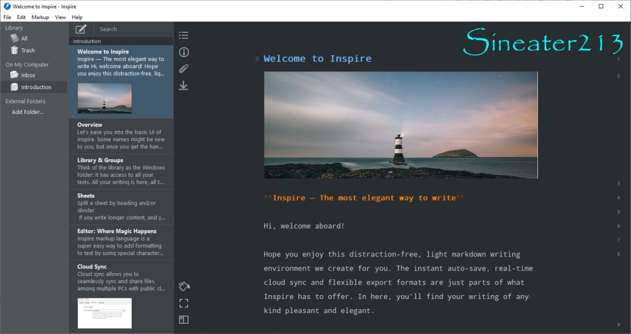Viewport: 631px width, 334px height.
Task: Select the Trash label in the library
Action: [x=28, y=50]
